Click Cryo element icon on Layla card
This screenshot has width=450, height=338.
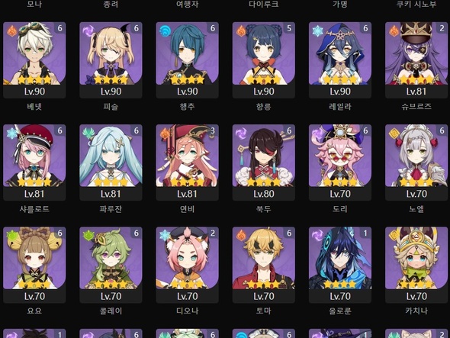[x=317, y=31]
